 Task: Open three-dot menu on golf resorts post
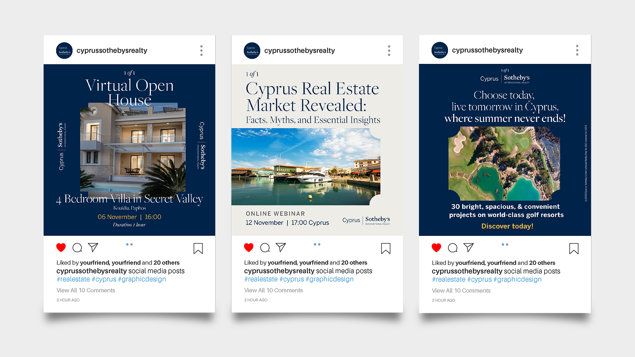point(577,50)
